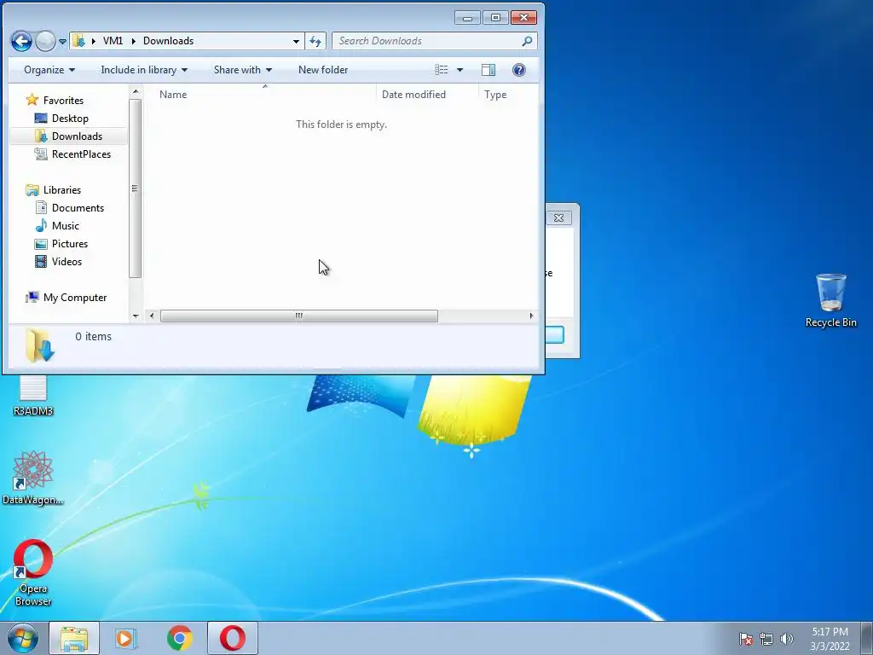Open Music library
The image size is (873, 655).
[x=65, y=225]
